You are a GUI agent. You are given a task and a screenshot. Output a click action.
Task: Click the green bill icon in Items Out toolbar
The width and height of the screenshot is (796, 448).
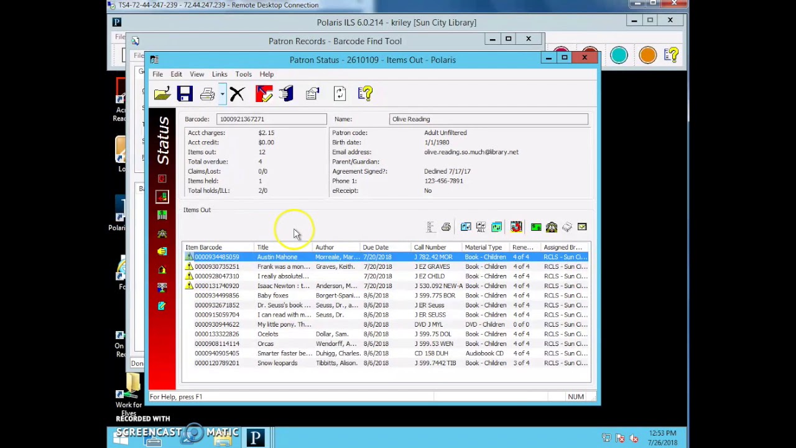(536, 227)
